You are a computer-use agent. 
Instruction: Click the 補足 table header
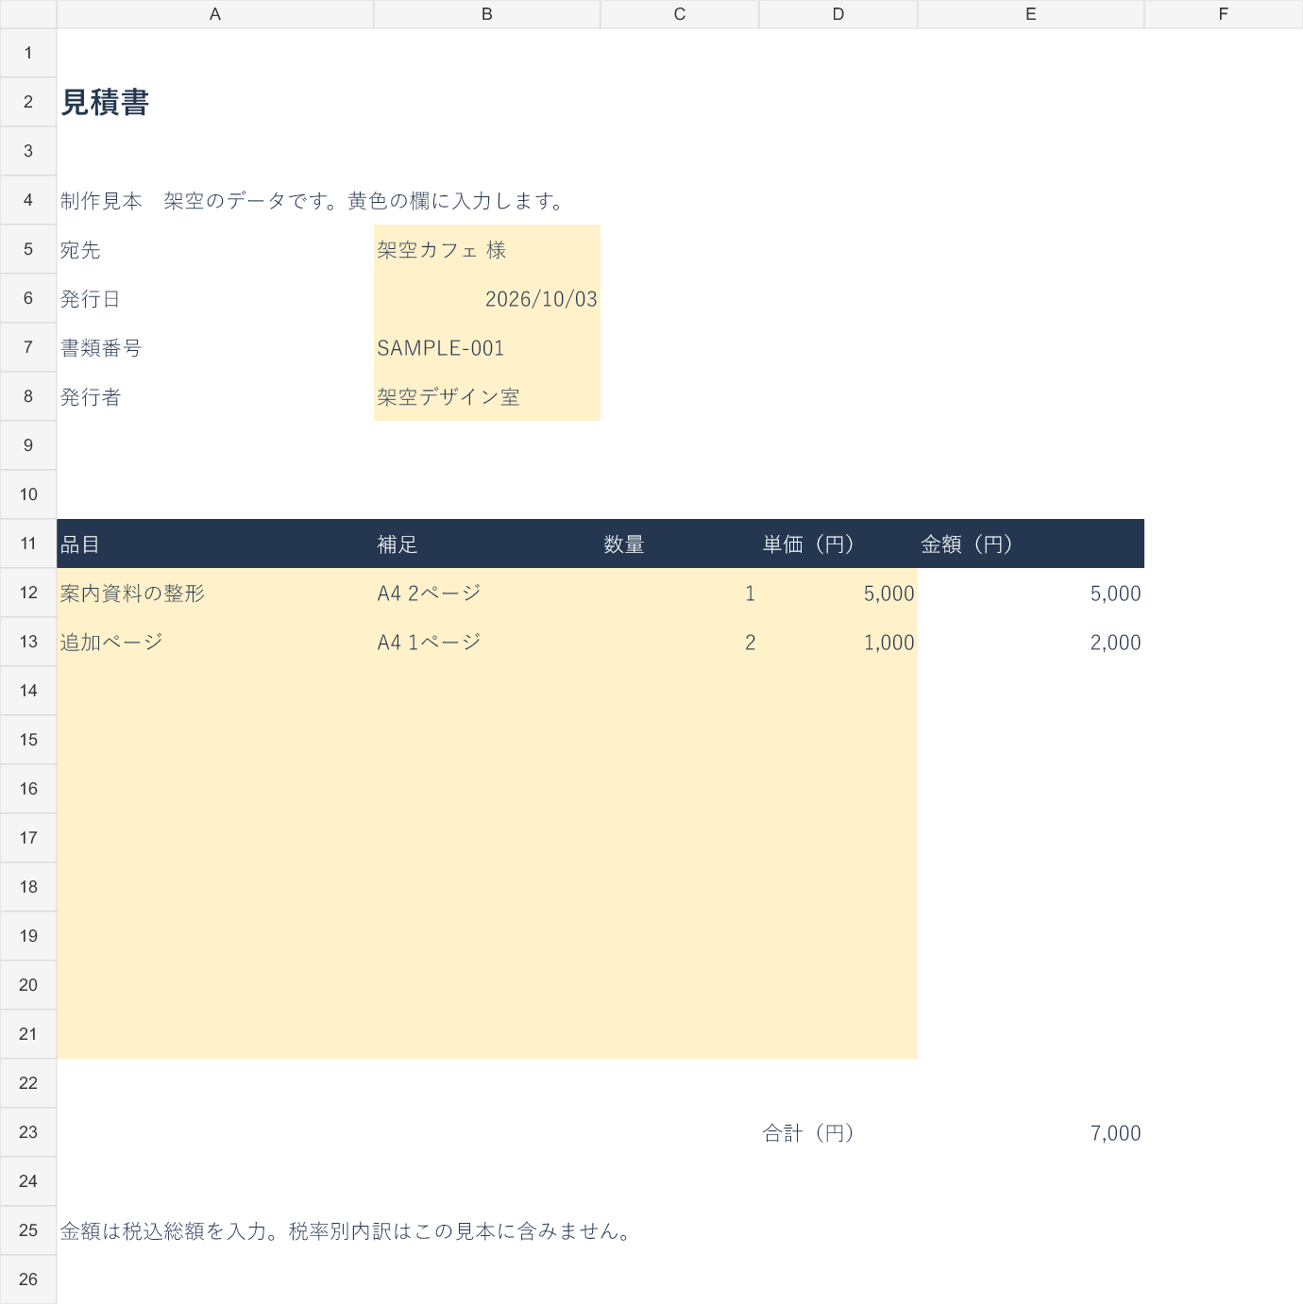pyautogui.click(x=487, y=543)
